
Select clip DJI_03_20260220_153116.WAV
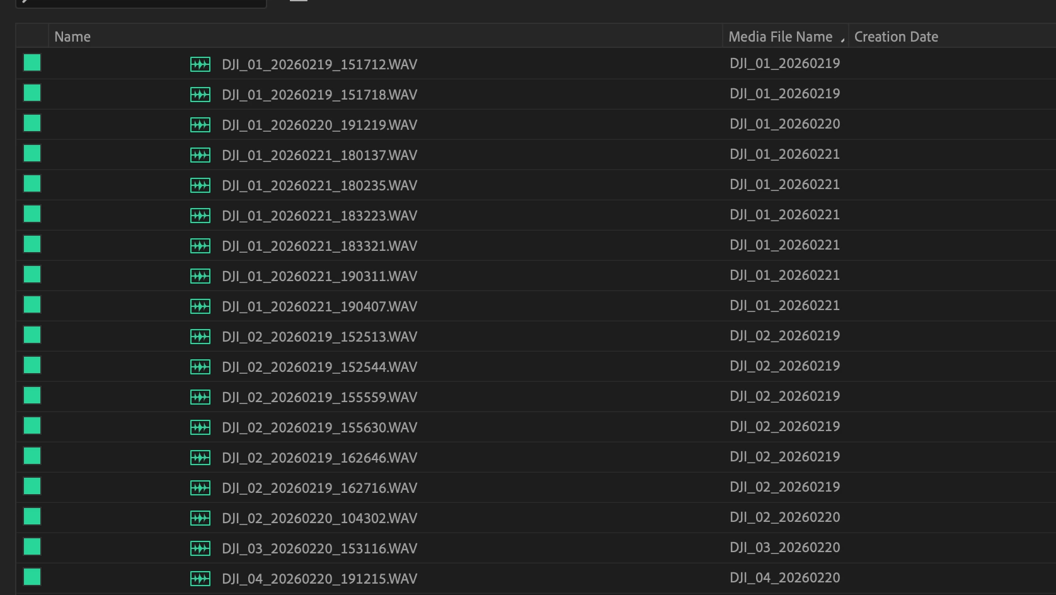[x=319, y=548]
